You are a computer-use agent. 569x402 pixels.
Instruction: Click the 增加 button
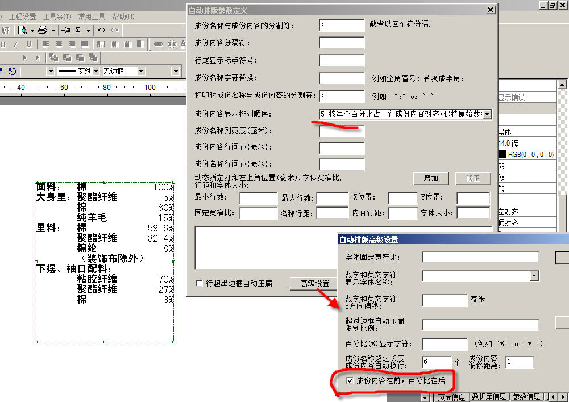pos(431,179)
